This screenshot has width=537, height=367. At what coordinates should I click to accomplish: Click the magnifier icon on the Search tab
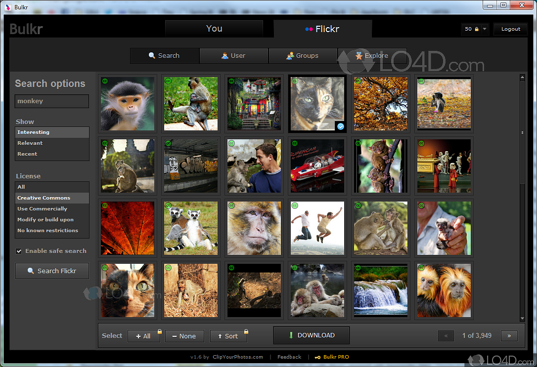tap(151, 55)
